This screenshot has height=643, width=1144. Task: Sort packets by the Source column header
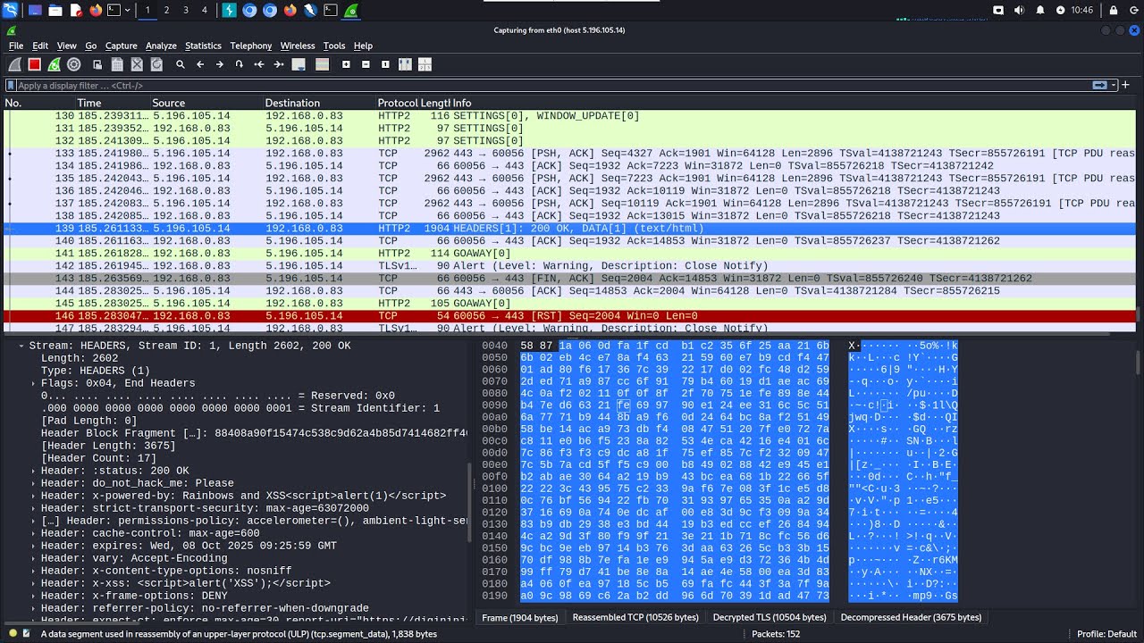click(x=206, y=103)
